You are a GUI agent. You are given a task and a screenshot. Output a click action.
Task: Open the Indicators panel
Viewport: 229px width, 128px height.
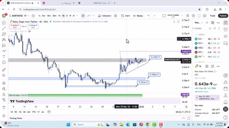[104, 16]
